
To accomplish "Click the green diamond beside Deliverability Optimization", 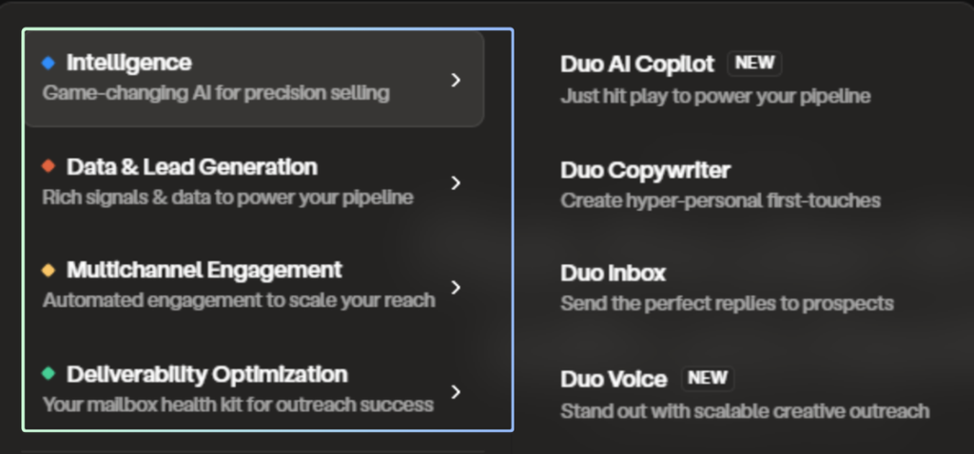I will pos(49,374).
